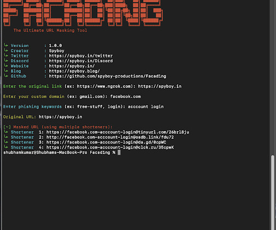Click the tagline The Ultimate URL Masking Tool
The width and height of the screenshot is (276, 230).
point(50,31)
